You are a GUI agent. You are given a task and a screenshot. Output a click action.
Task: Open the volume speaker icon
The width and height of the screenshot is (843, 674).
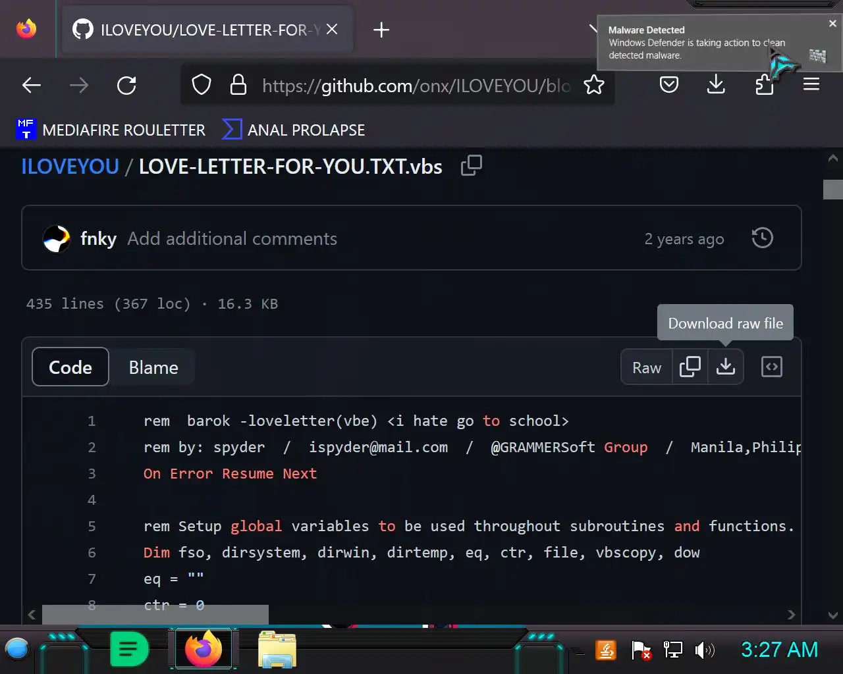tap(705, 650)
